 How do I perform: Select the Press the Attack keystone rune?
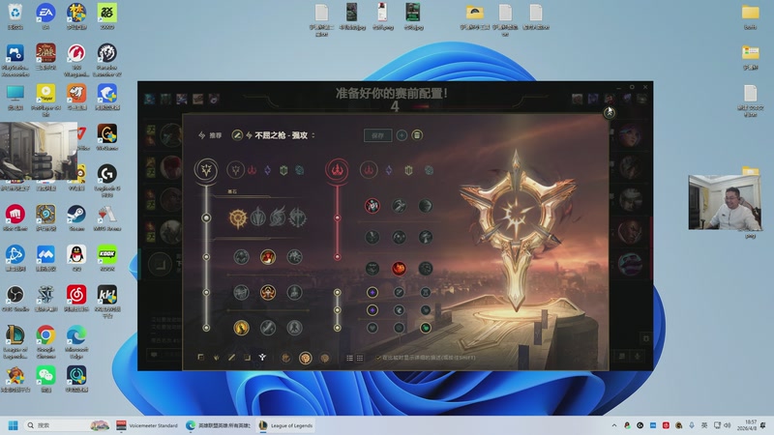pos(237,217)
